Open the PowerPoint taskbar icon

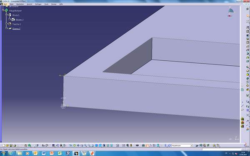52,153
